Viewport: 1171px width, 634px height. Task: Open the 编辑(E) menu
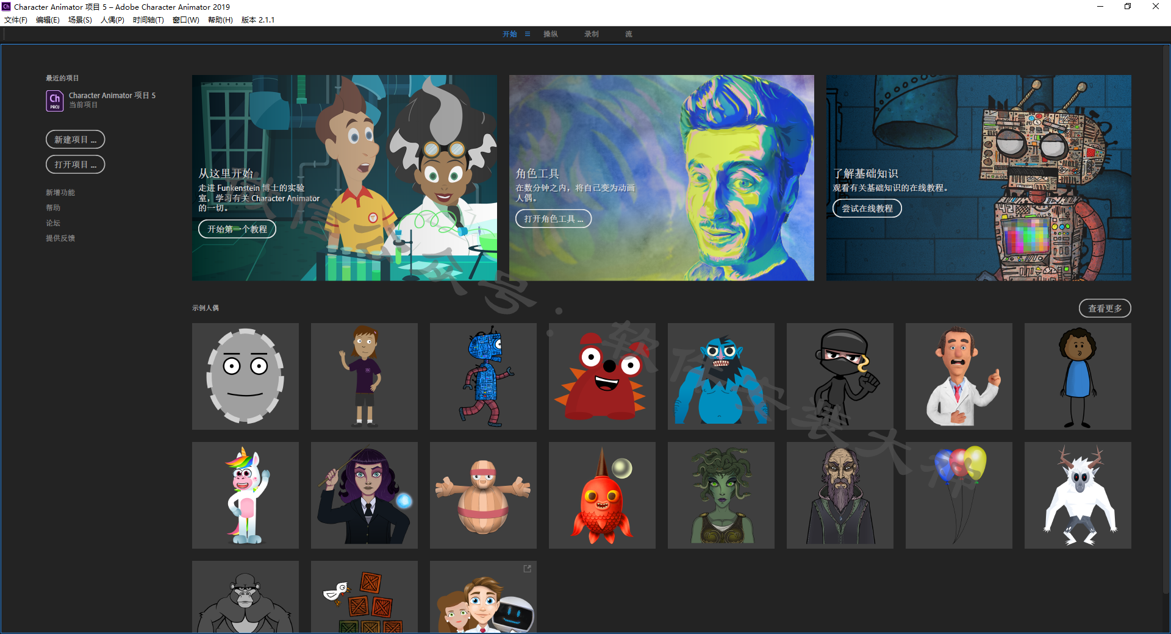tap(48, 20)
